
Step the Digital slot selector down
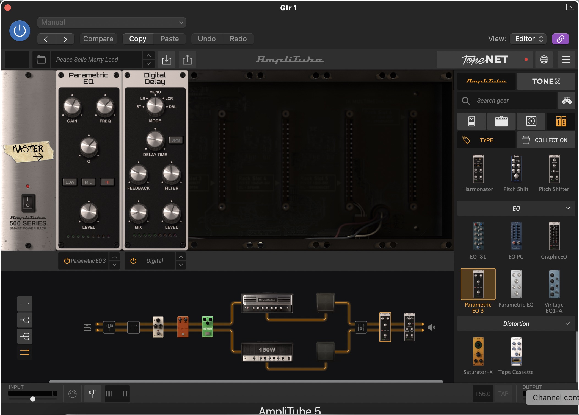click(x=181, y=265)
